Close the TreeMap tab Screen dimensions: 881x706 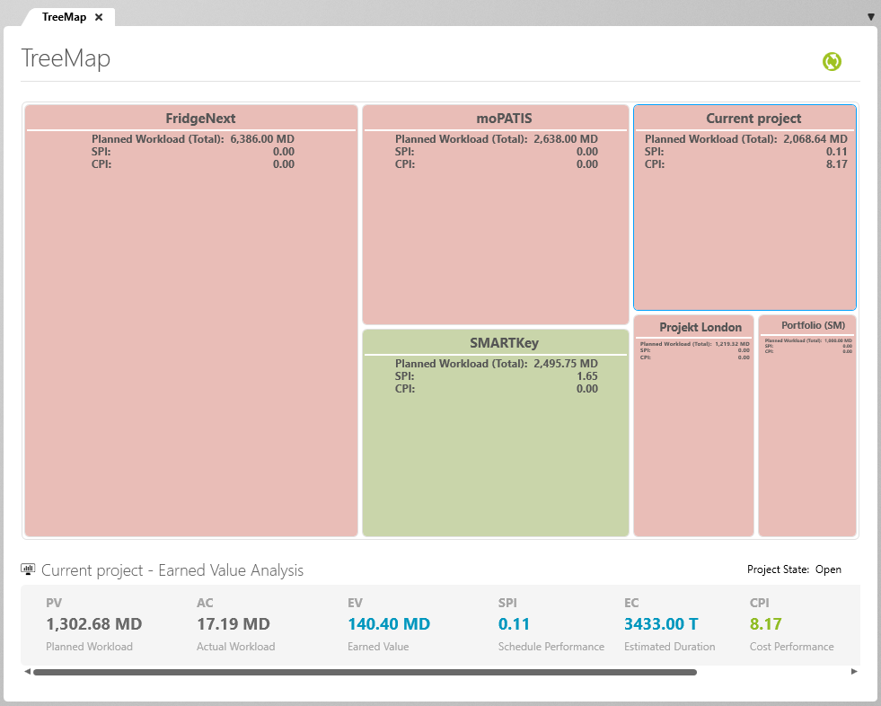click(99, 17)
